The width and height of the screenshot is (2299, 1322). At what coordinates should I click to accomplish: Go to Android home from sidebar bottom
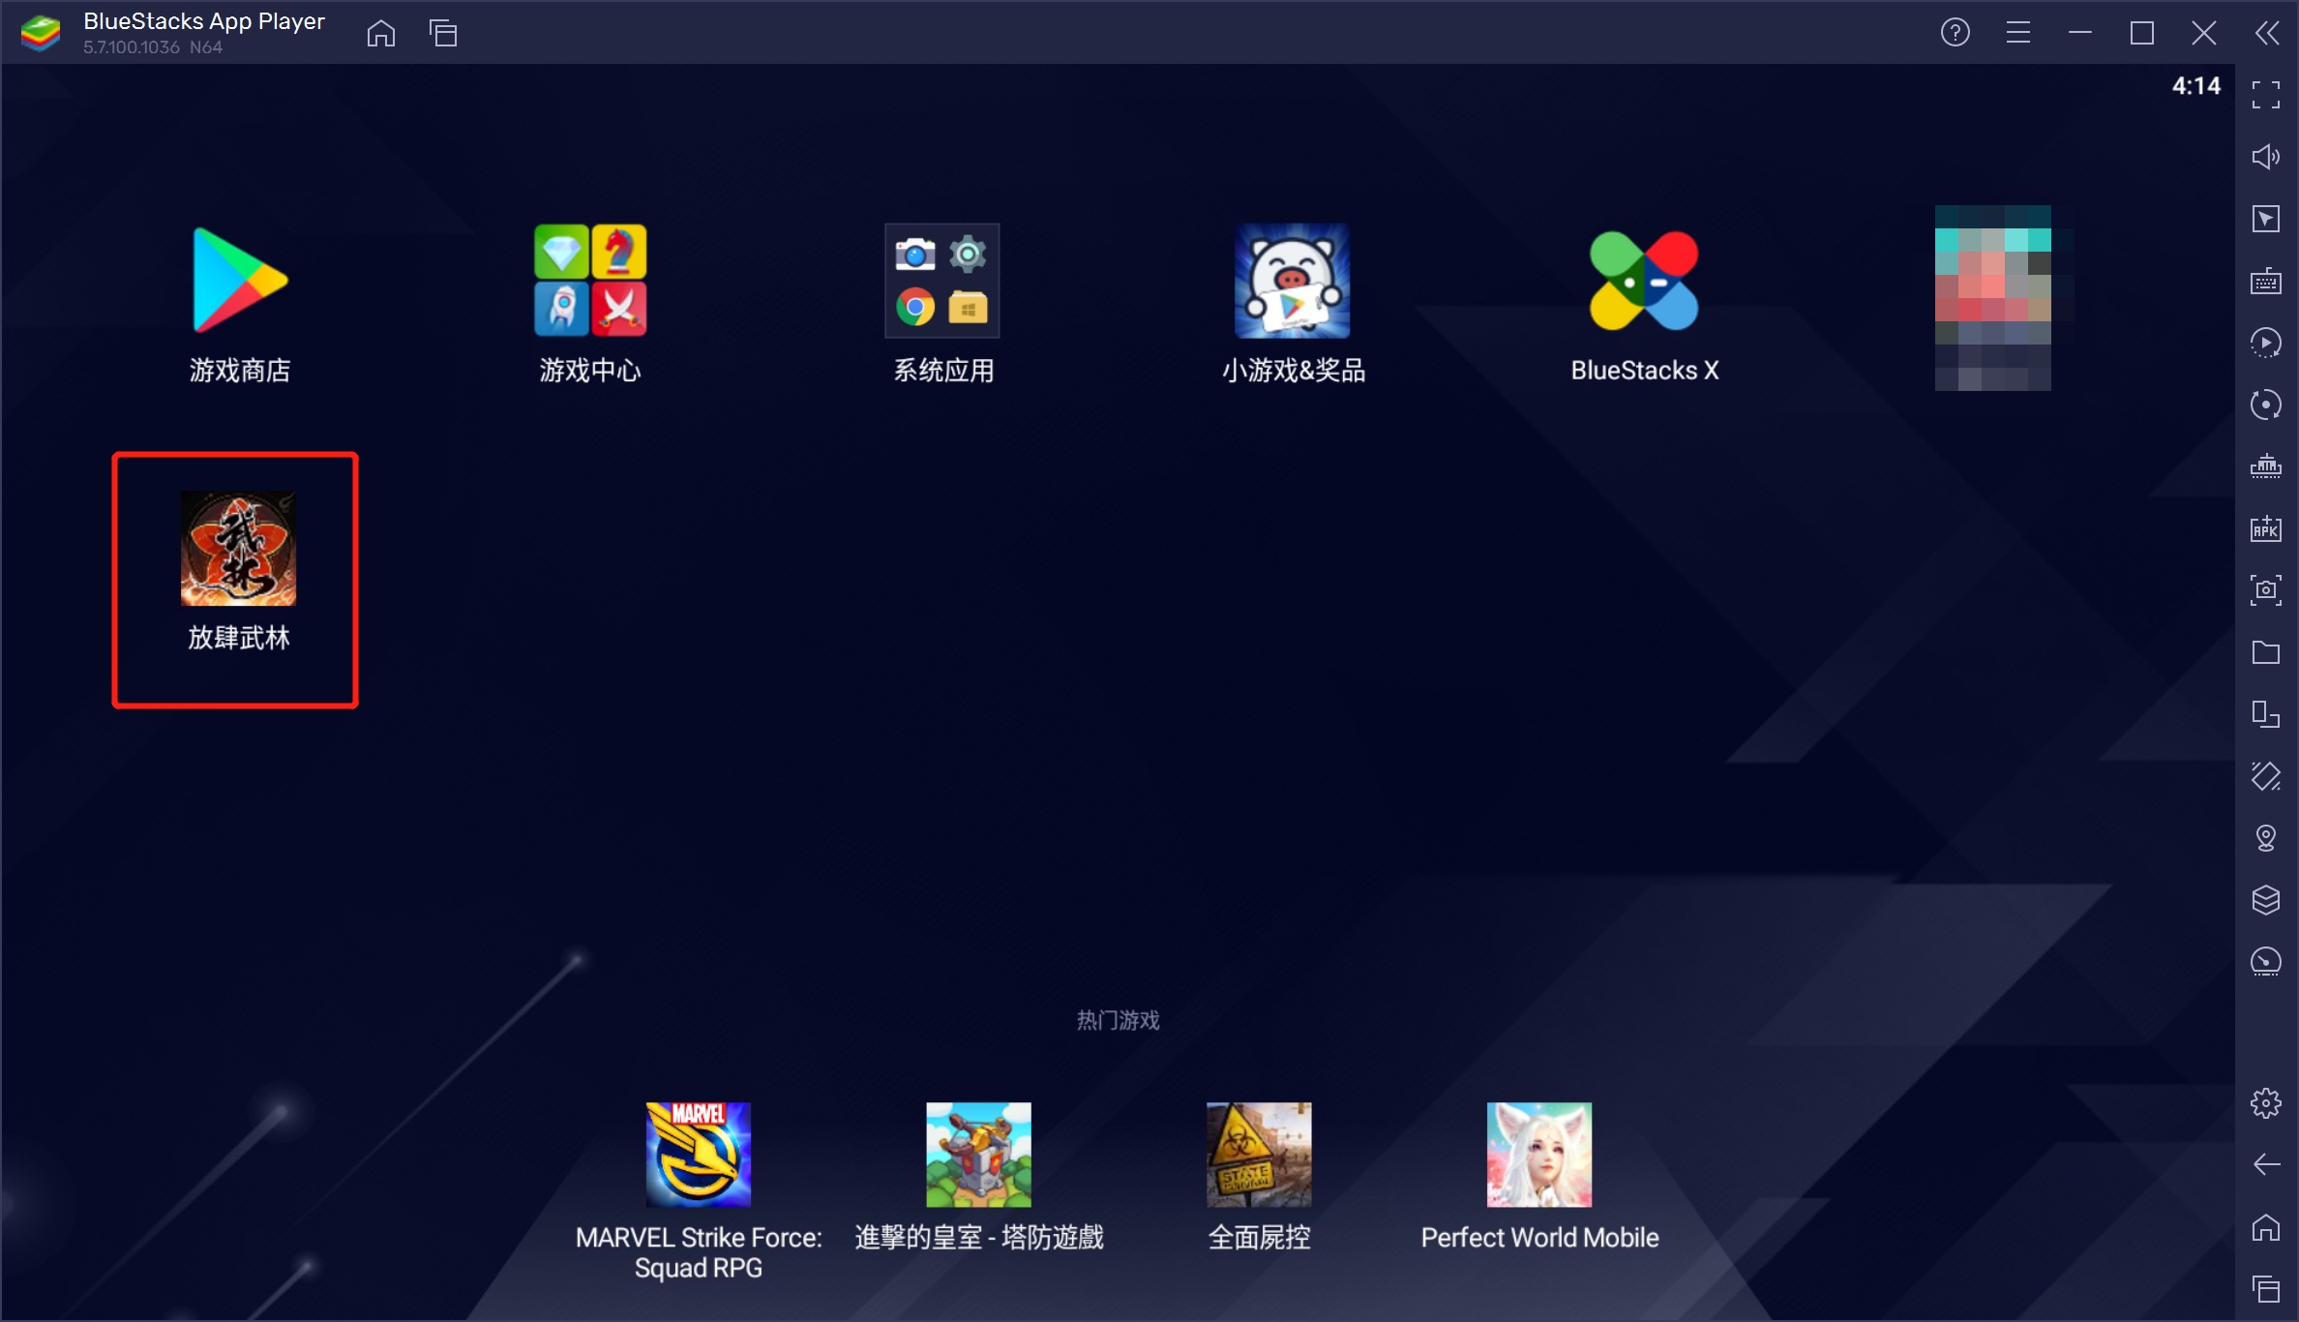(2266, 1227)
